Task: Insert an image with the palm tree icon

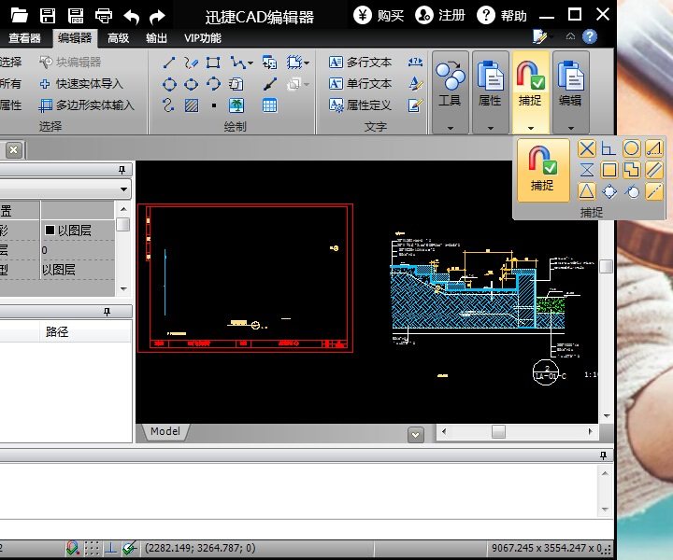Action: [x=236, y=105]
